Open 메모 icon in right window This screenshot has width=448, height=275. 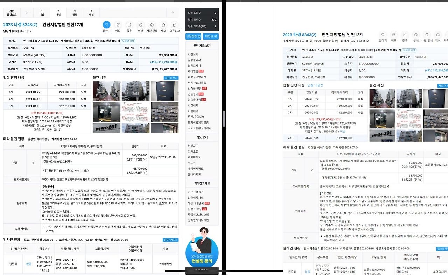[x=394, y=35]
